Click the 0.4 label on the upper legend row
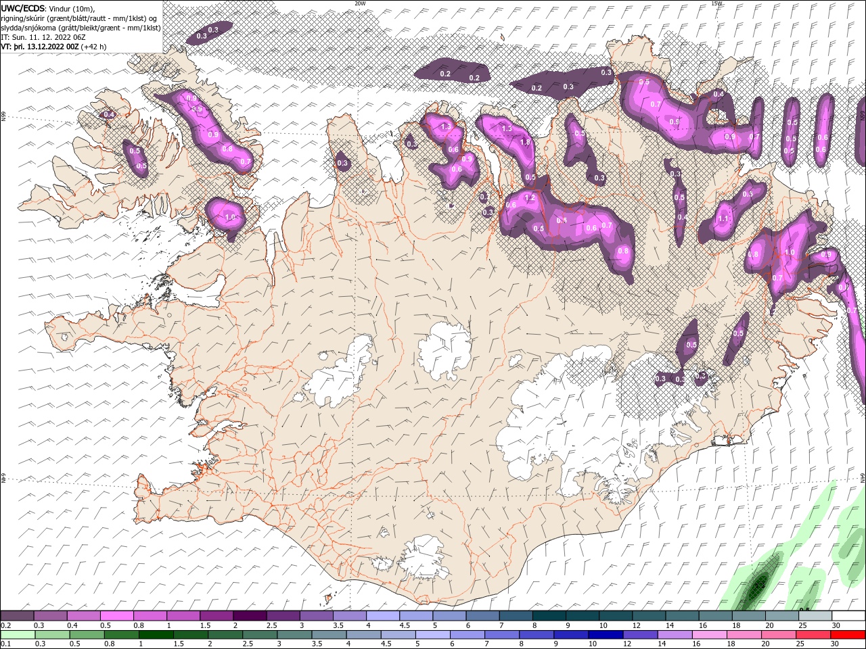The height and width of the screenshot is (649, 866). tap(72, 625)
